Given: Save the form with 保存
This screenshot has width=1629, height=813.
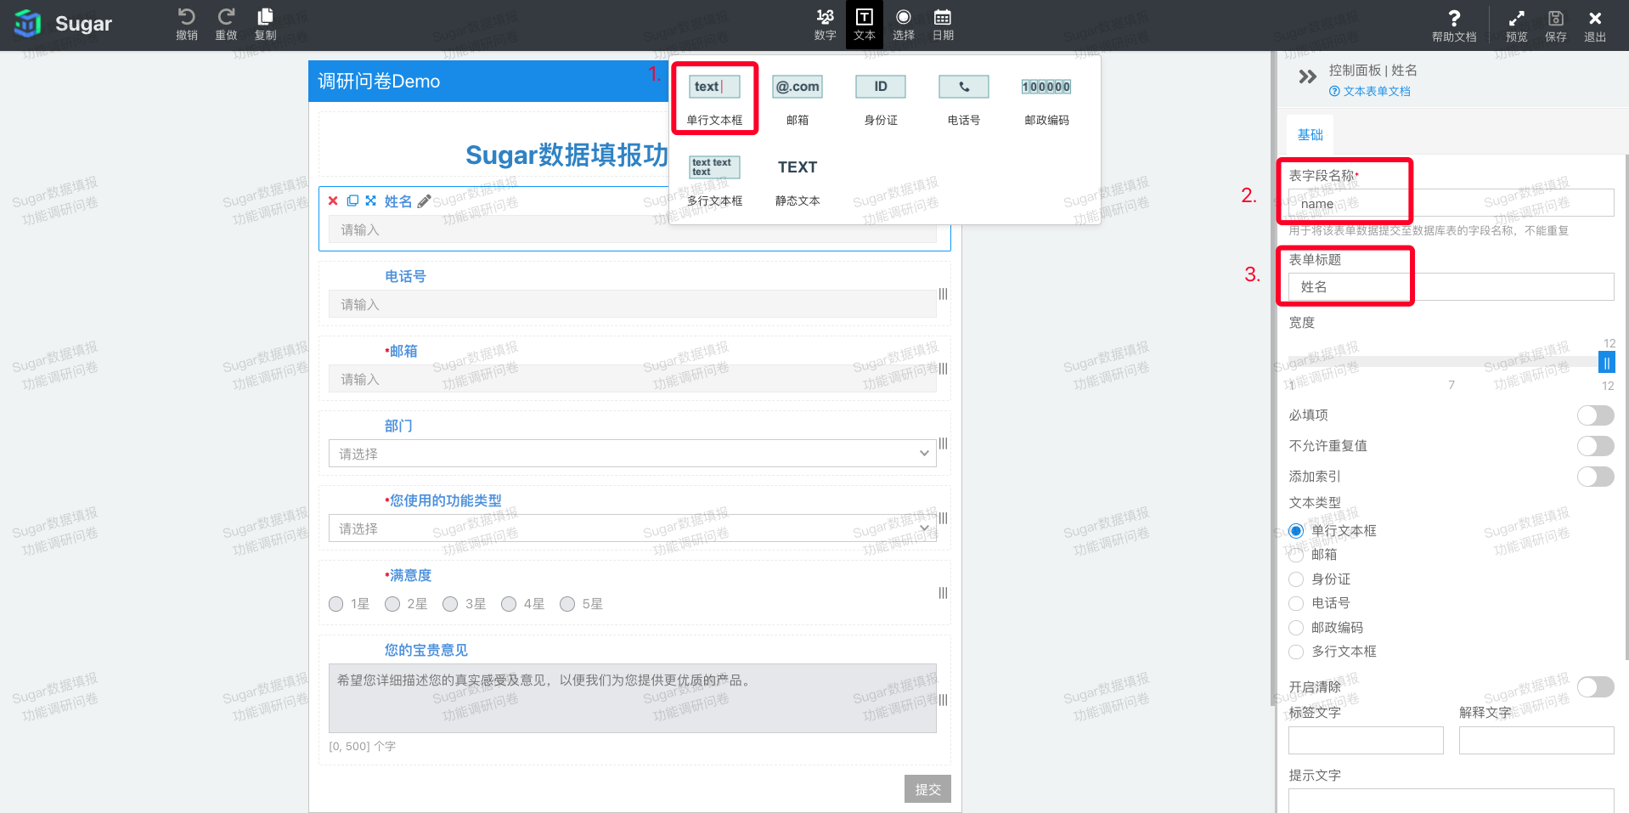Looking at the screenshot, I should 1555,25.
